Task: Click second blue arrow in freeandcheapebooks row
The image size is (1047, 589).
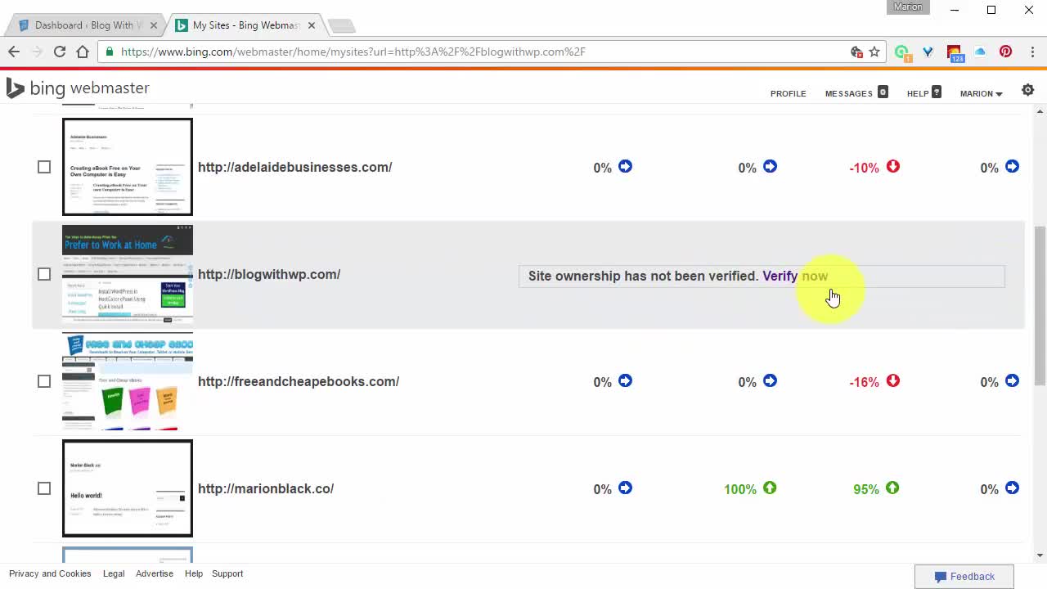Action: 770,381
